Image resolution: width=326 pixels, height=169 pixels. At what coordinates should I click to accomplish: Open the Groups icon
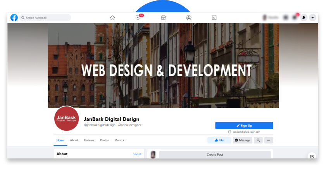189,18
